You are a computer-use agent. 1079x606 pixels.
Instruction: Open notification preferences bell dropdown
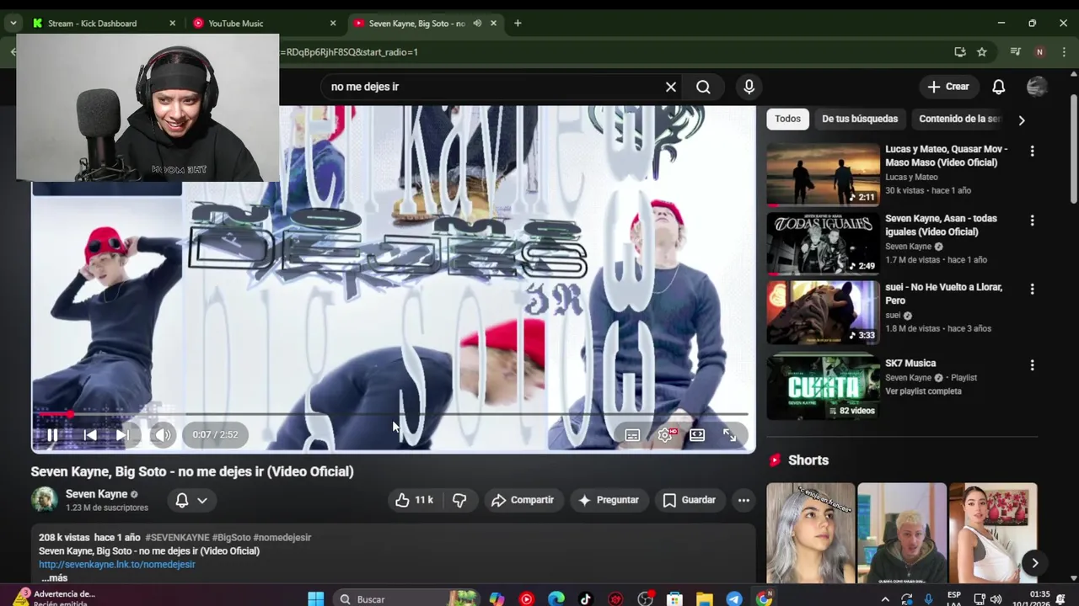[191, 500]
